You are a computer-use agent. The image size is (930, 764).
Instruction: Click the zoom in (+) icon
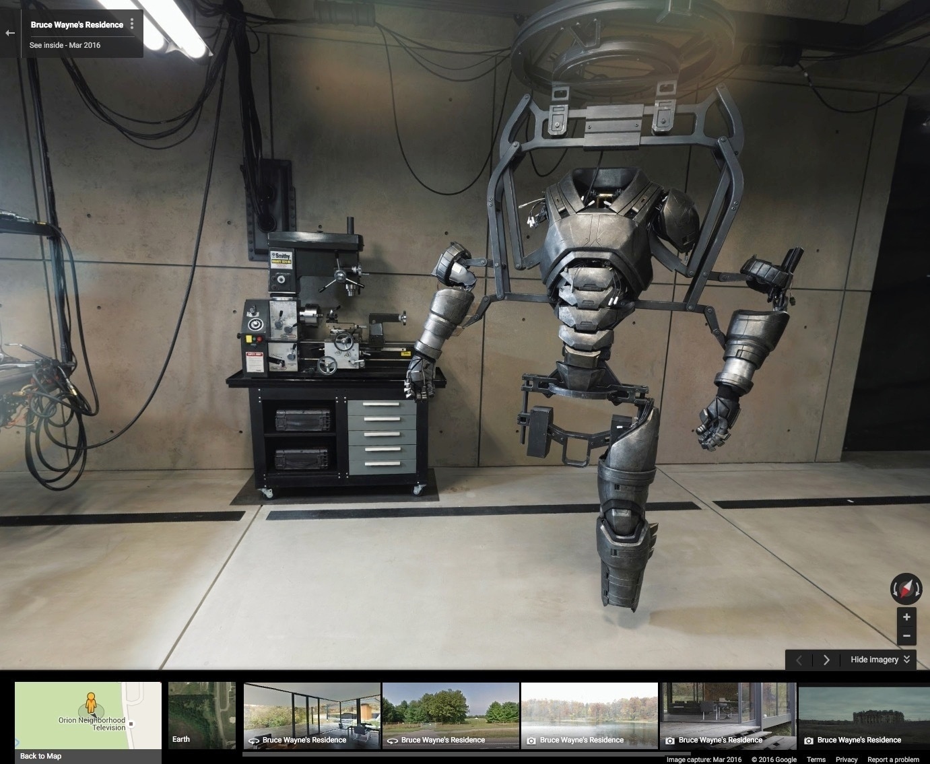(906, 617)
